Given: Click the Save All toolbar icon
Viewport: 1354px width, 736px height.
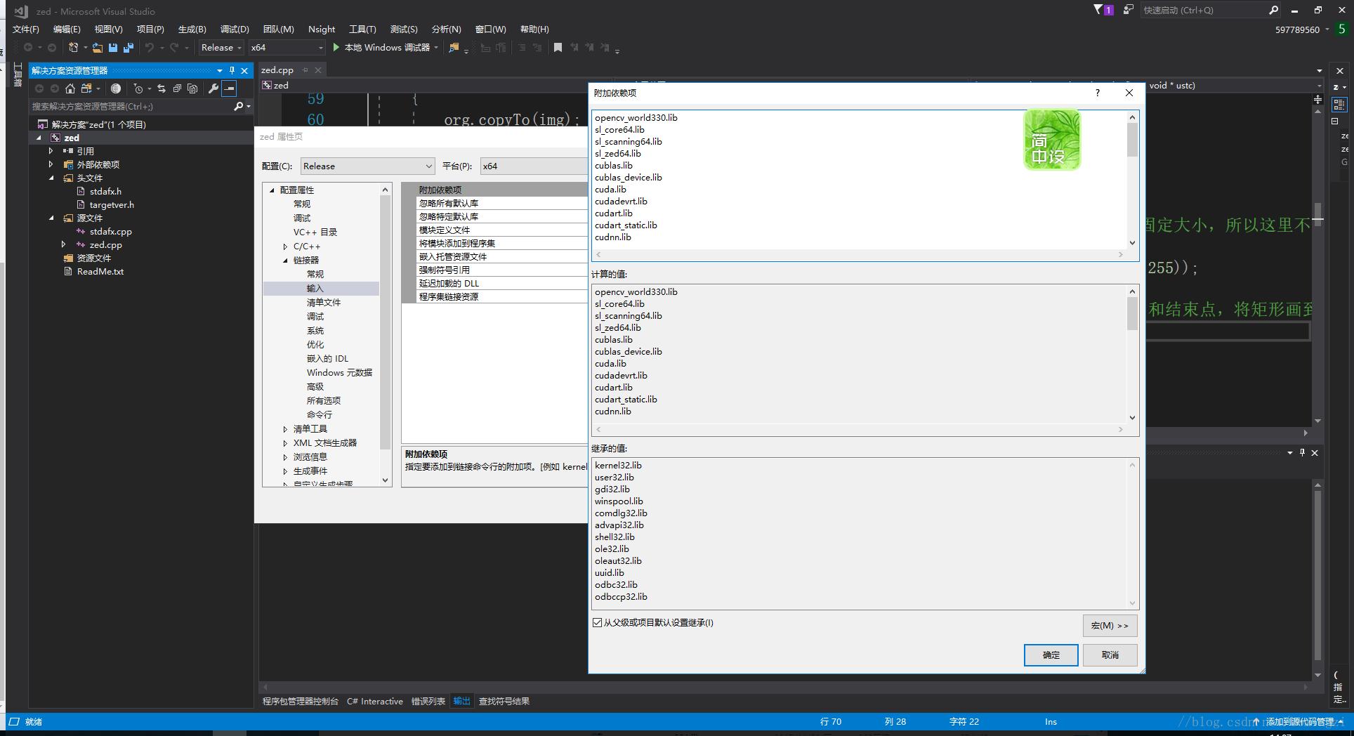Looking at the screenshot, I should coord(129,48).
